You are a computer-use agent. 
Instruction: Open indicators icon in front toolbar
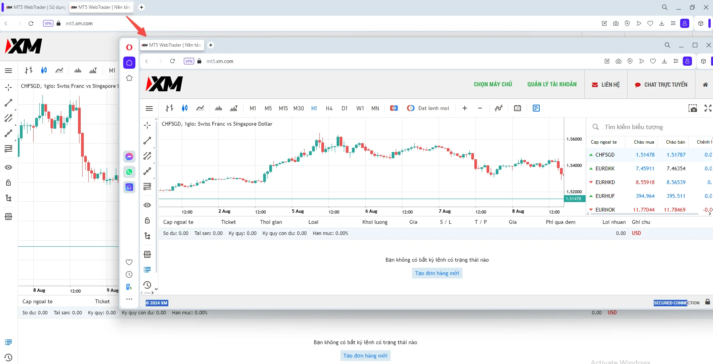tap(498, 108)
